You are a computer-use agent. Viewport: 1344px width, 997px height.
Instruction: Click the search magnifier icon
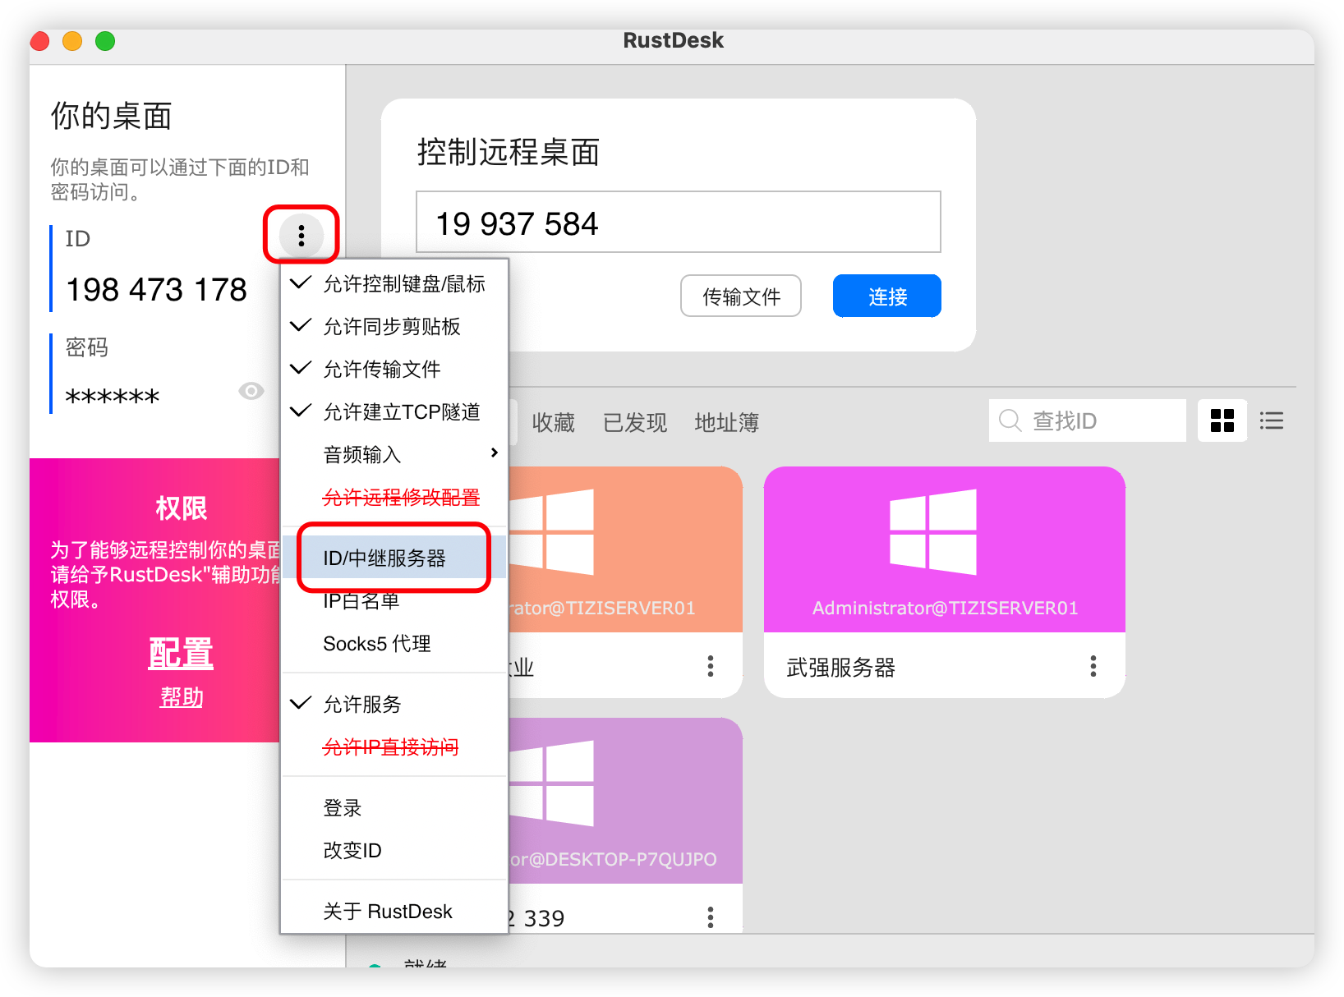(x=1010, y=420)
